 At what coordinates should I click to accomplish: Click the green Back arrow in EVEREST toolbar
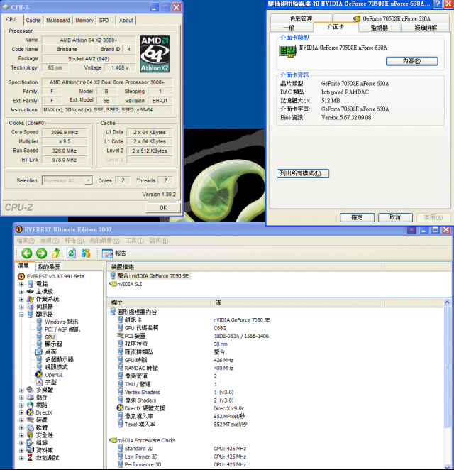(x=27, y=253)
